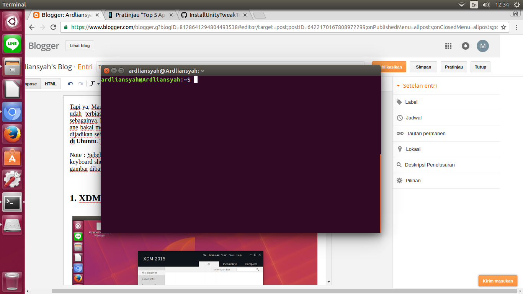Launch Firefox from the dock
Viewport: 523px width, 294px height.
coord(12,134)
